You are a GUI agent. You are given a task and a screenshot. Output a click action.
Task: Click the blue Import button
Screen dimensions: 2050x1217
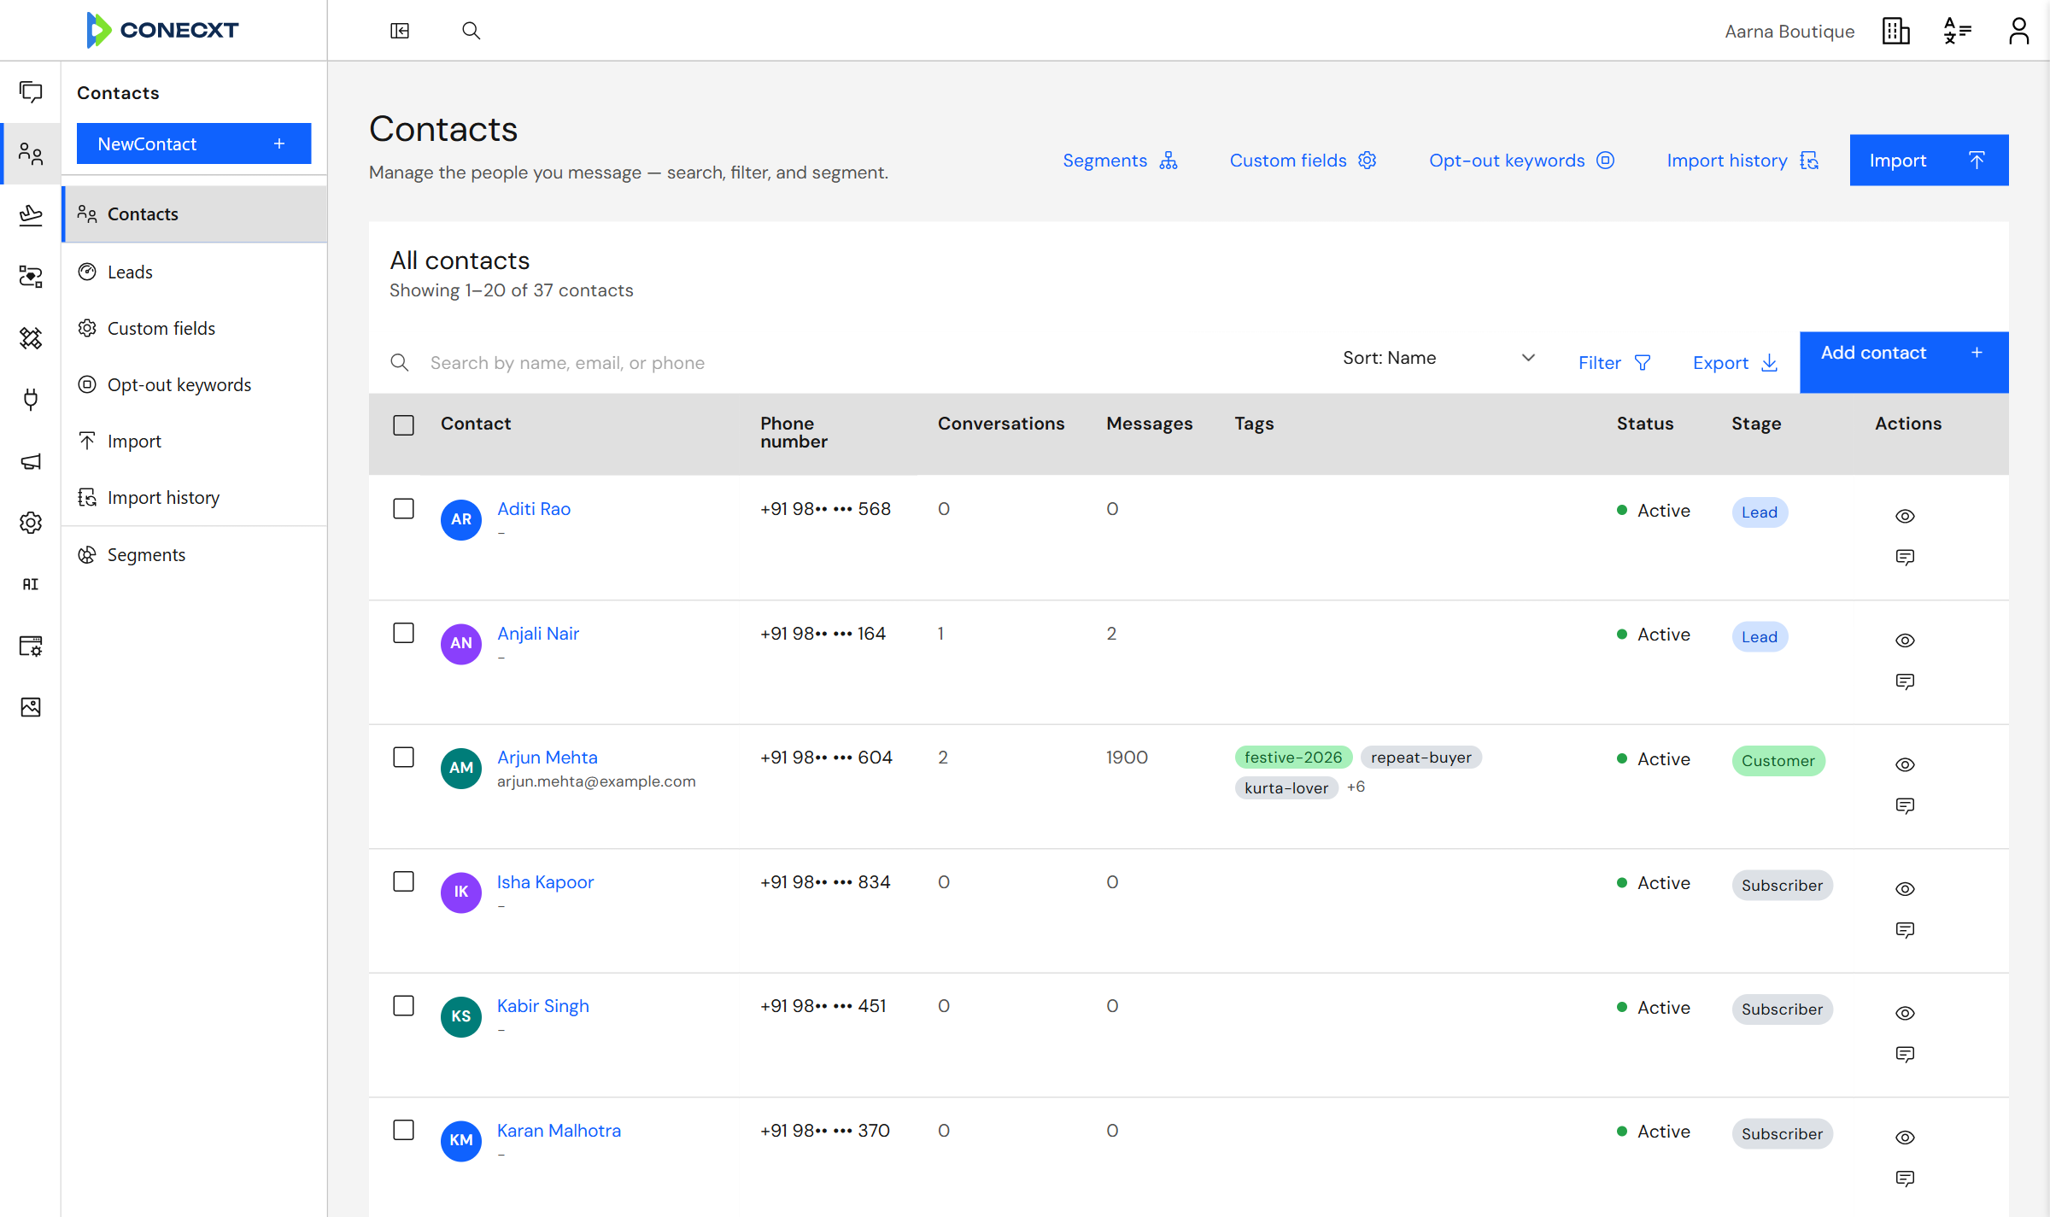click(x=1929, y=160)
